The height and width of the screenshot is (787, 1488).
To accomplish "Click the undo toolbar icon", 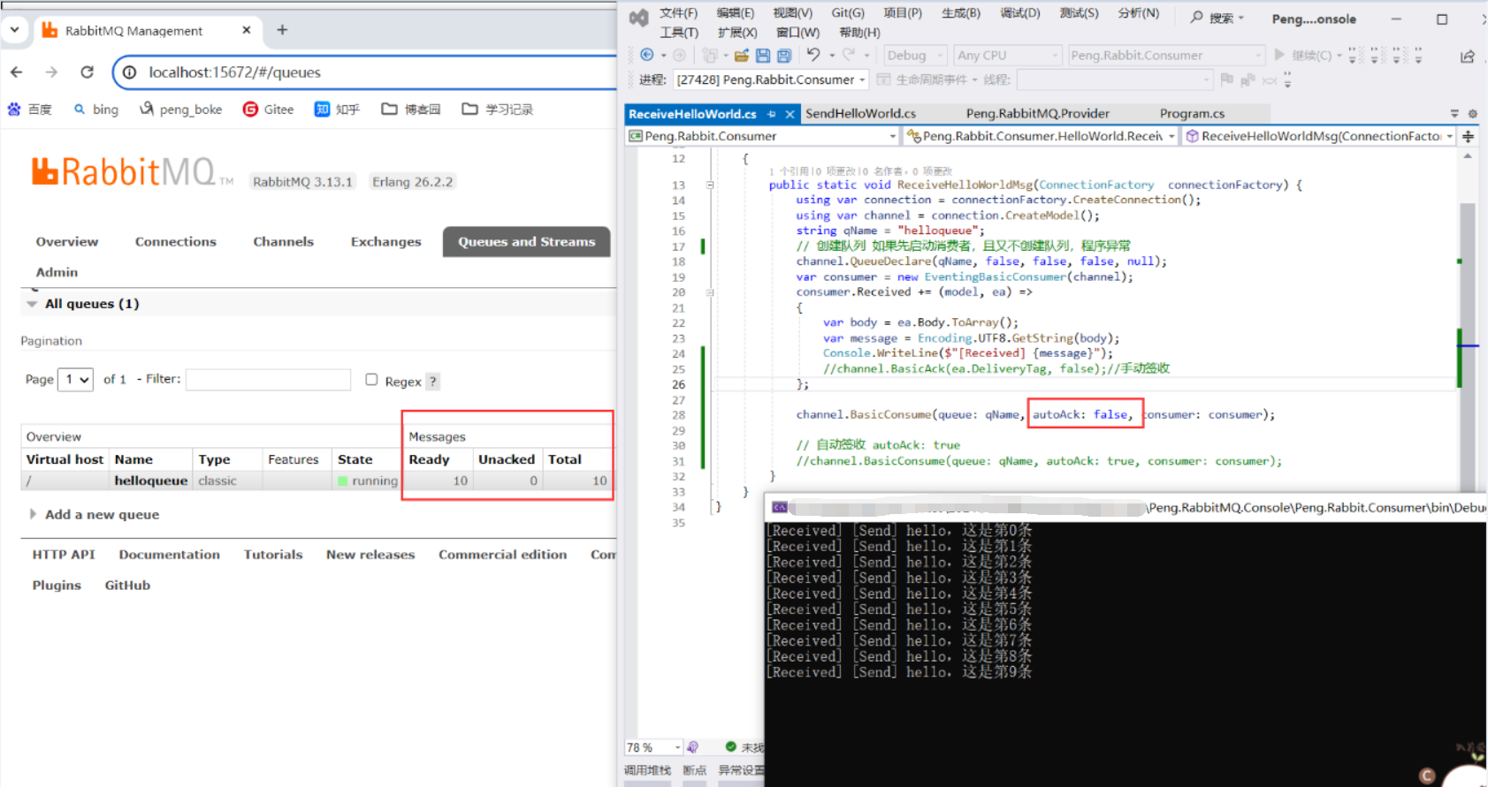I will [813, 55].
